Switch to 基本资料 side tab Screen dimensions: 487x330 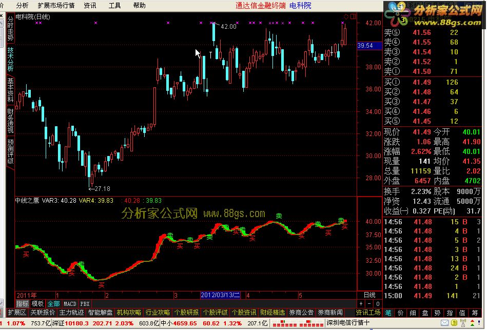[x=11, y=90]
